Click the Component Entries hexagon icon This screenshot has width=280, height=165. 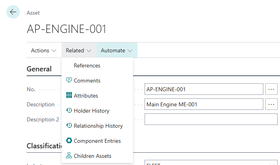point(69,141)
